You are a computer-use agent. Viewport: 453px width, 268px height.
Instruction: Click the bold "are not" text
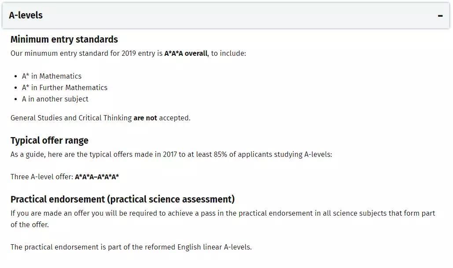click(145, 118)
